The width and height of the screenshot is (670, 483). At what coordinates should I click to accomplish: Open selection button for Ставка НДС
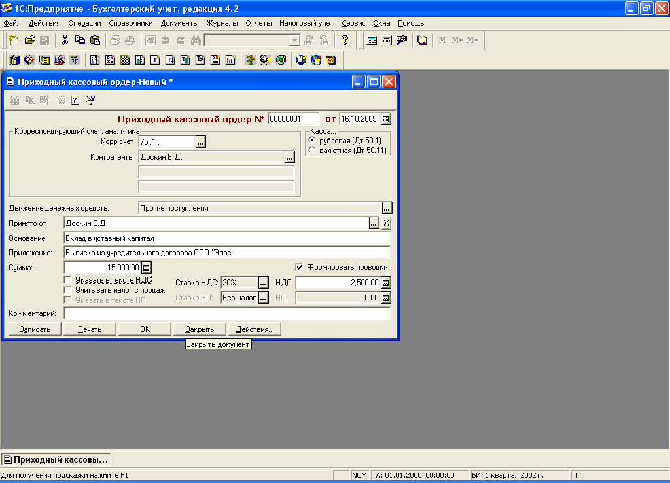coord(264,283)
